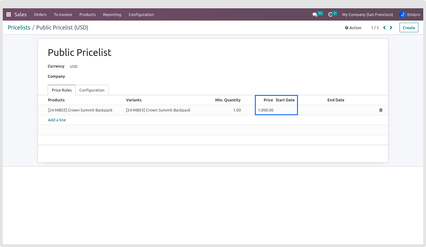The height and width of the screenshot is (247, 426).
Task: Delete the Crown Summit Backpack rule
Action: (381, 110)
